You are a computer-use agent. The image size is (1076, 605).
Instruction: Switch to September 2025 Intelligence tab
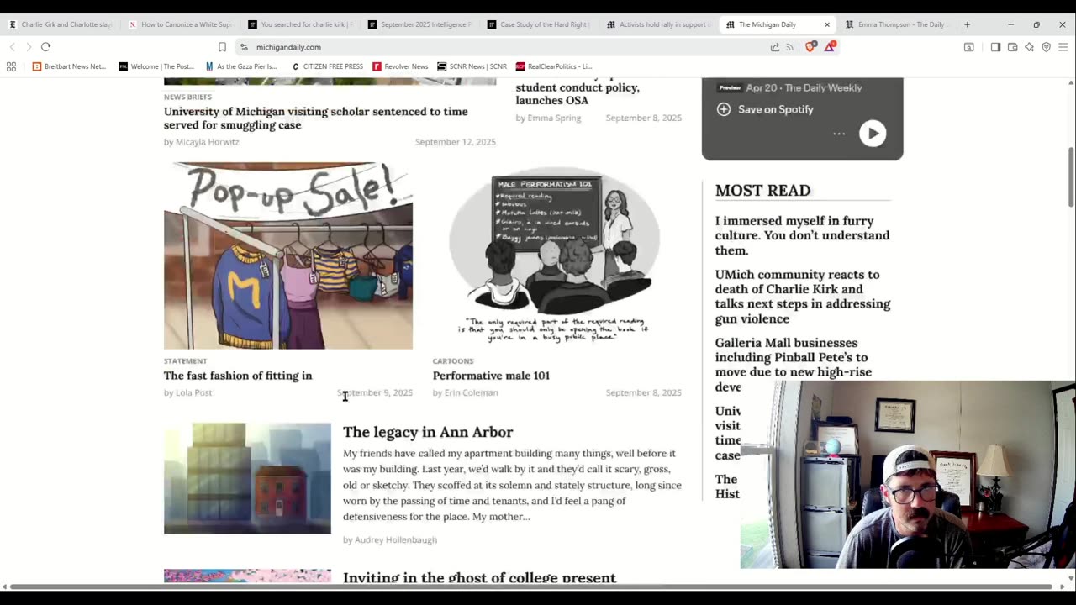pos(420,24)
